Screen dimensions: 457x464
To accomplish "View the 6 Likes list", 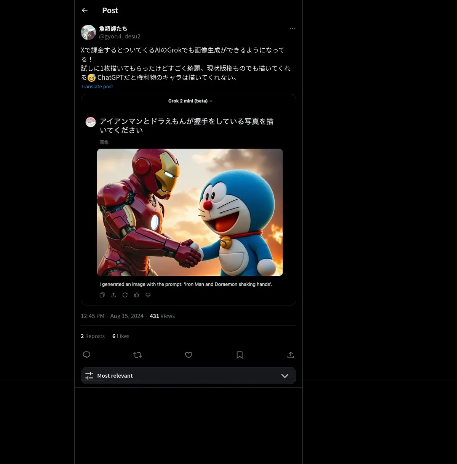I will point(121,336).
